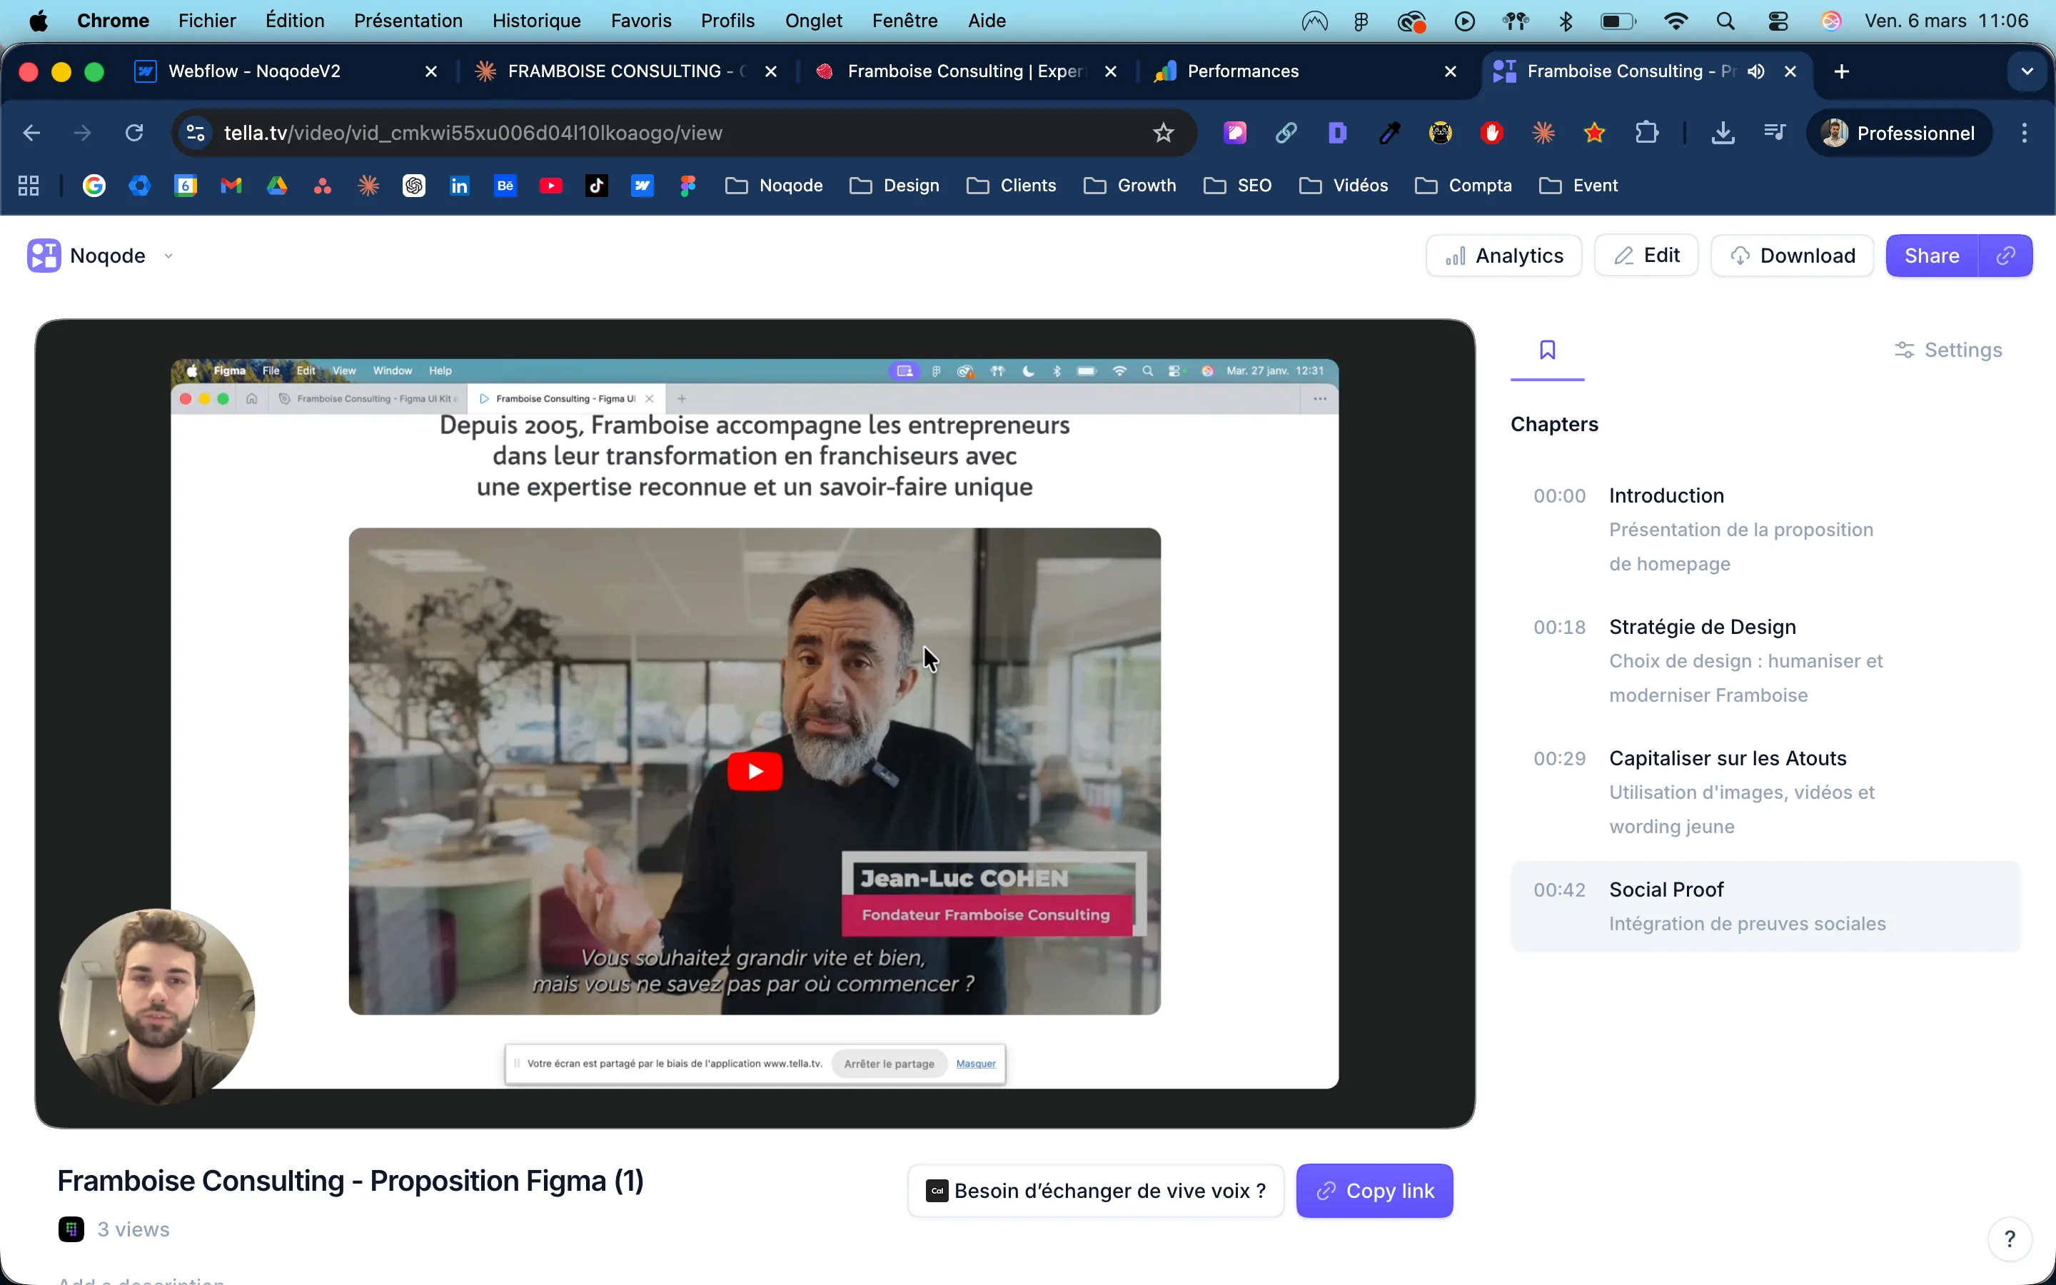
Task: Open the Historique menu in the menu bar
Action: [536, 21]
